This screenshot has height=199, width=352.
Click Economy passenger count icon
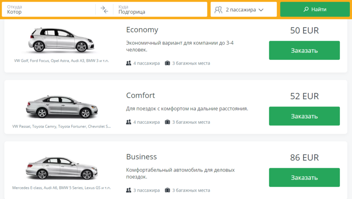tap(129, 63)
